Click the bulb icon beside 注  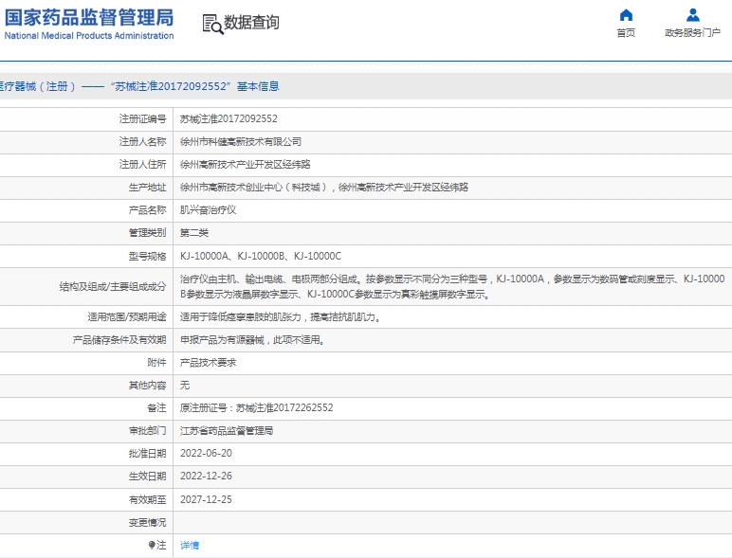coord(152,545)
